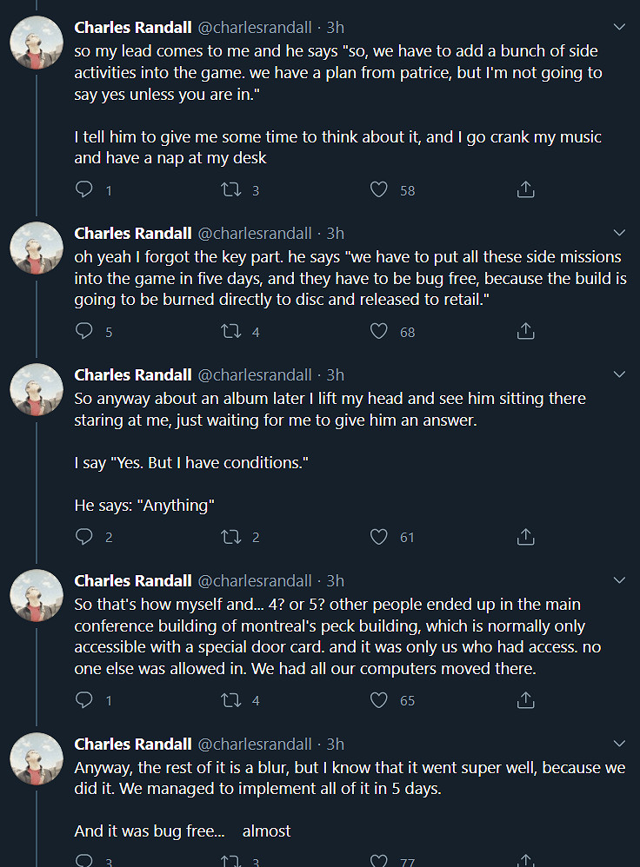Viewport: 640px width, 867px height.
Task: Share the 'burned directly to disc' tweet
Action: [x=525, y=331]
